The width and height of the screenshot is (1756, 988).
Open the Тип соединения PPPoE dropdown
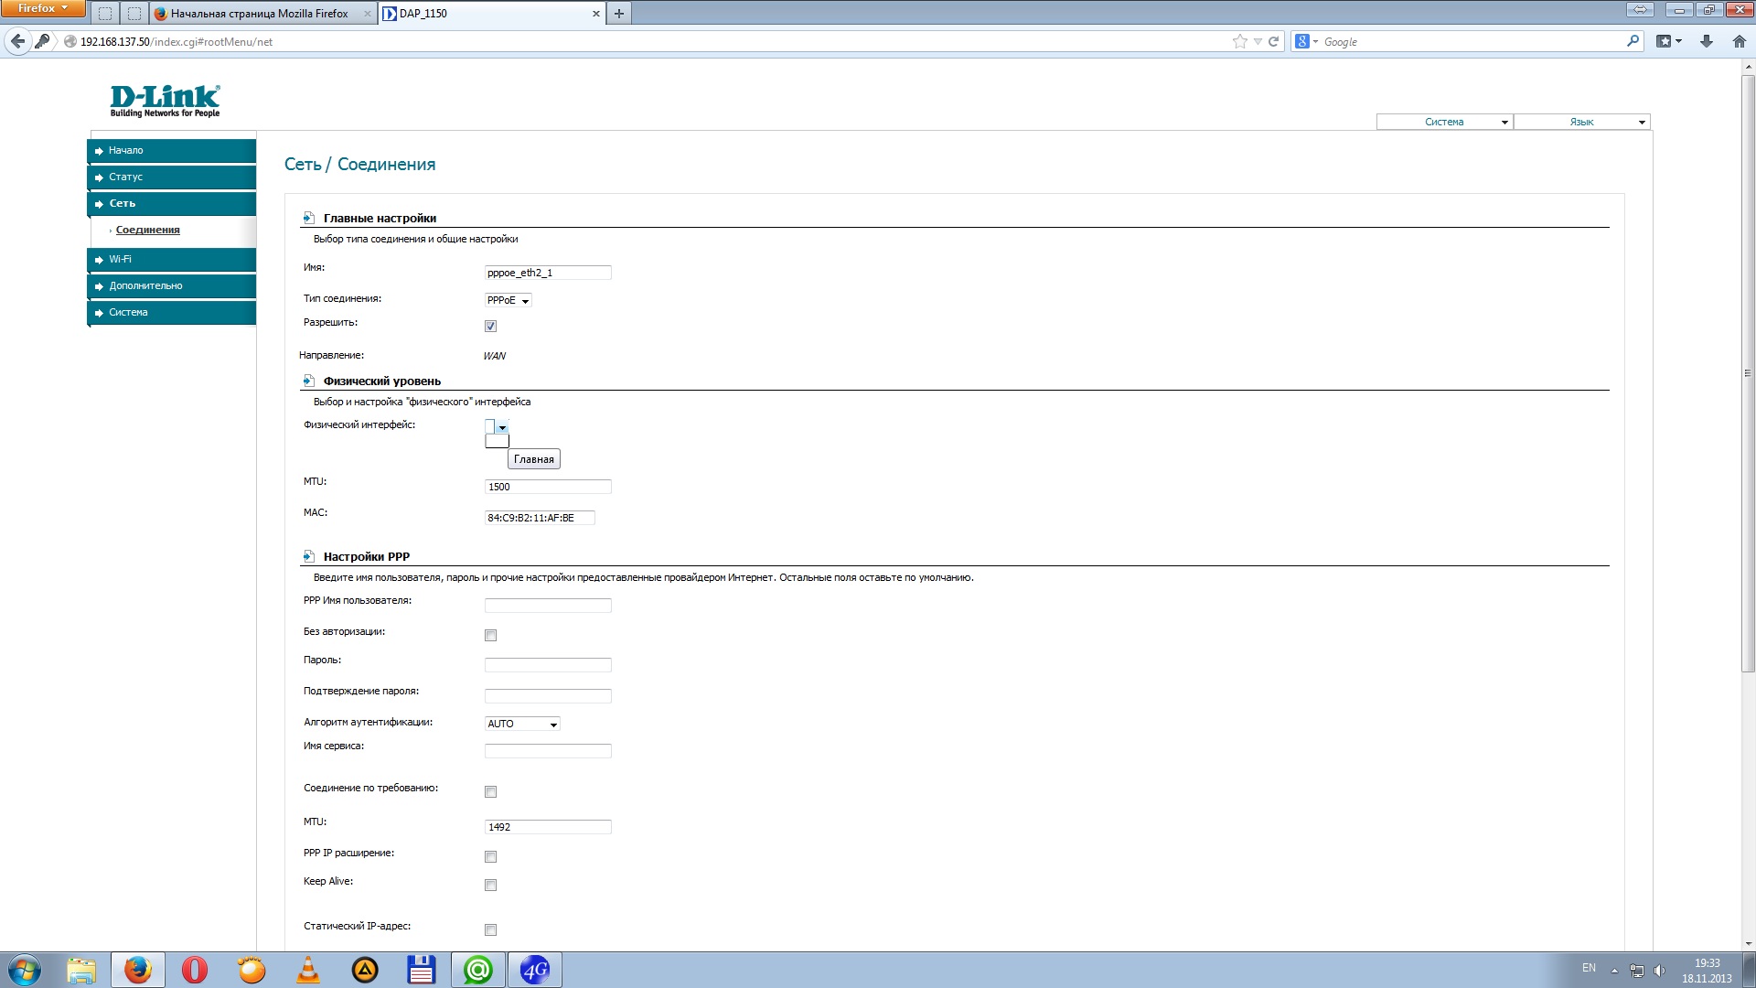pyautogui.click(x=508, y=300)
